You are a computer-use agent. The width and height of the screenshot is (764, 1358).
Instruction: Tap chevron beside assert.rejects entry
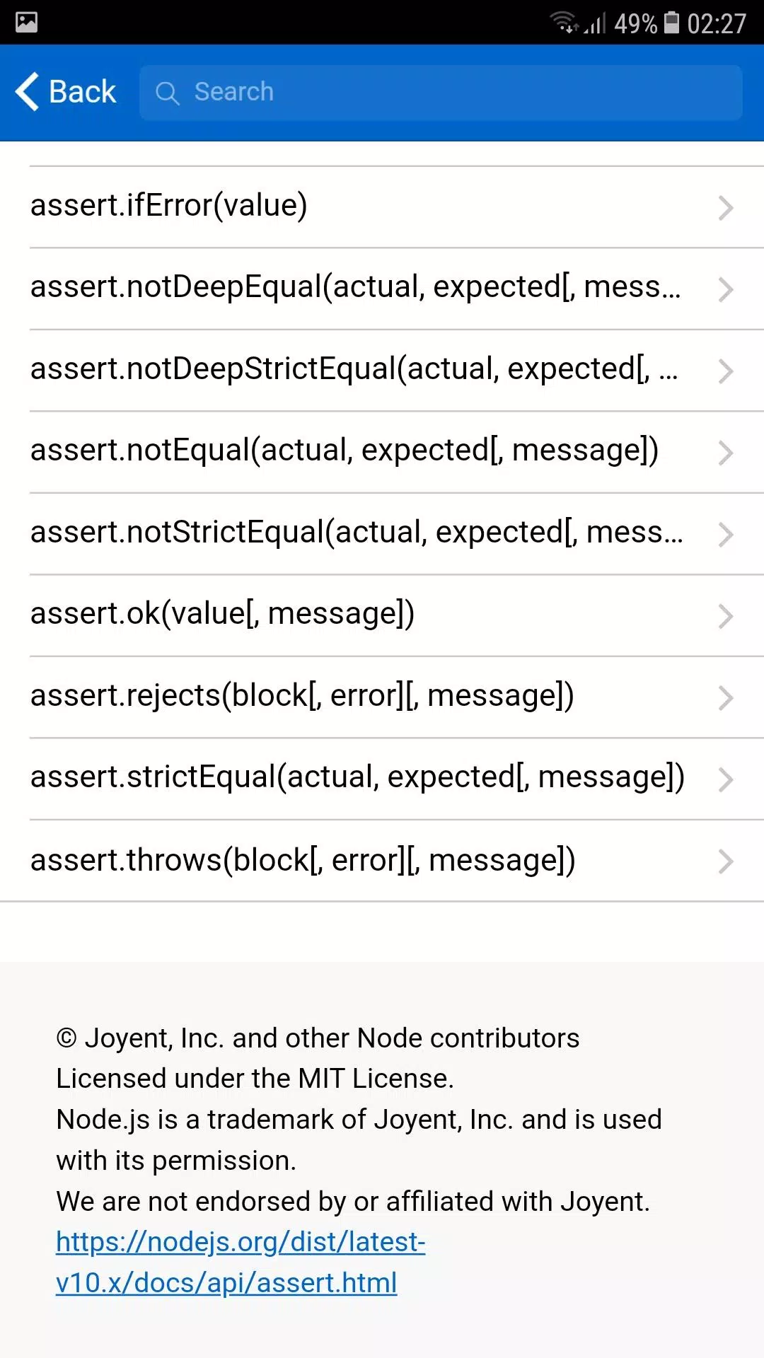point(726,698)
